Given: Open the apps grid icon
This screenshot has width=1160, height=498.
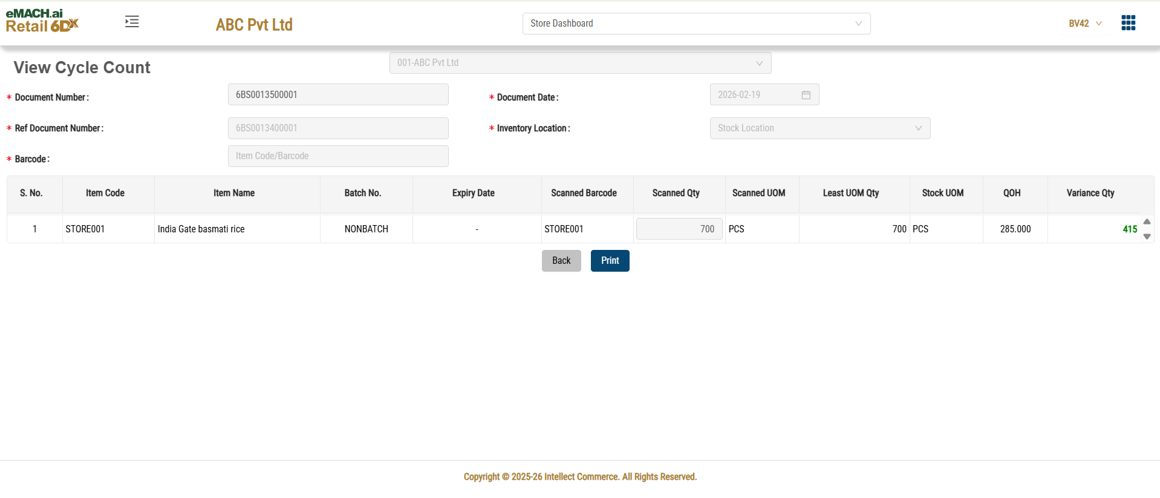Looking at the screenshot, I should (x=1128, y=23).
